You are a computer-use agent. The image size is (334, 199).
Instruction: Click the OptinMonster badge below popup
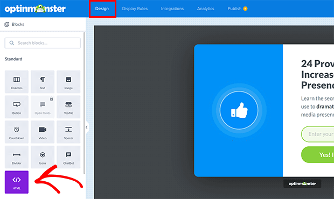coord(302,184)
